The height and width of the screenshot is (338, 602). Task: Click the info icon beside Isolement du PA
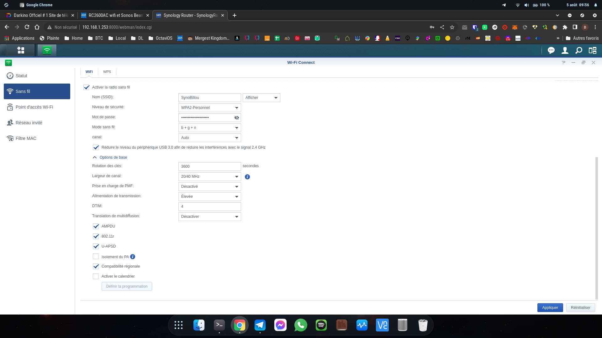[133, 257]
